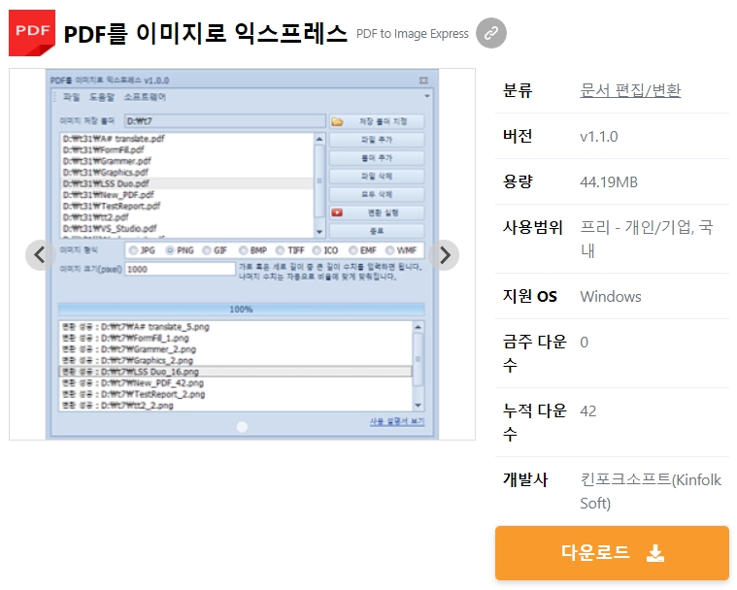737x590 pixels.
Task: Click file list scrollbar up arrow
Action: pyautogui.click(x=319, y=139)
